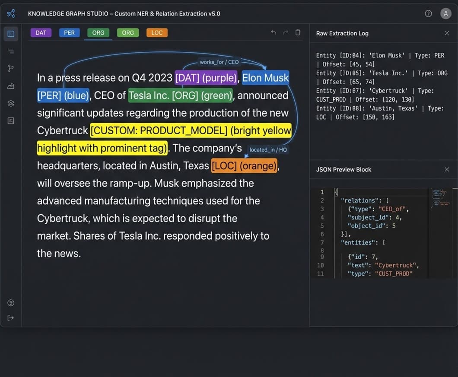Open the user profile avatar

click(445, 13)
